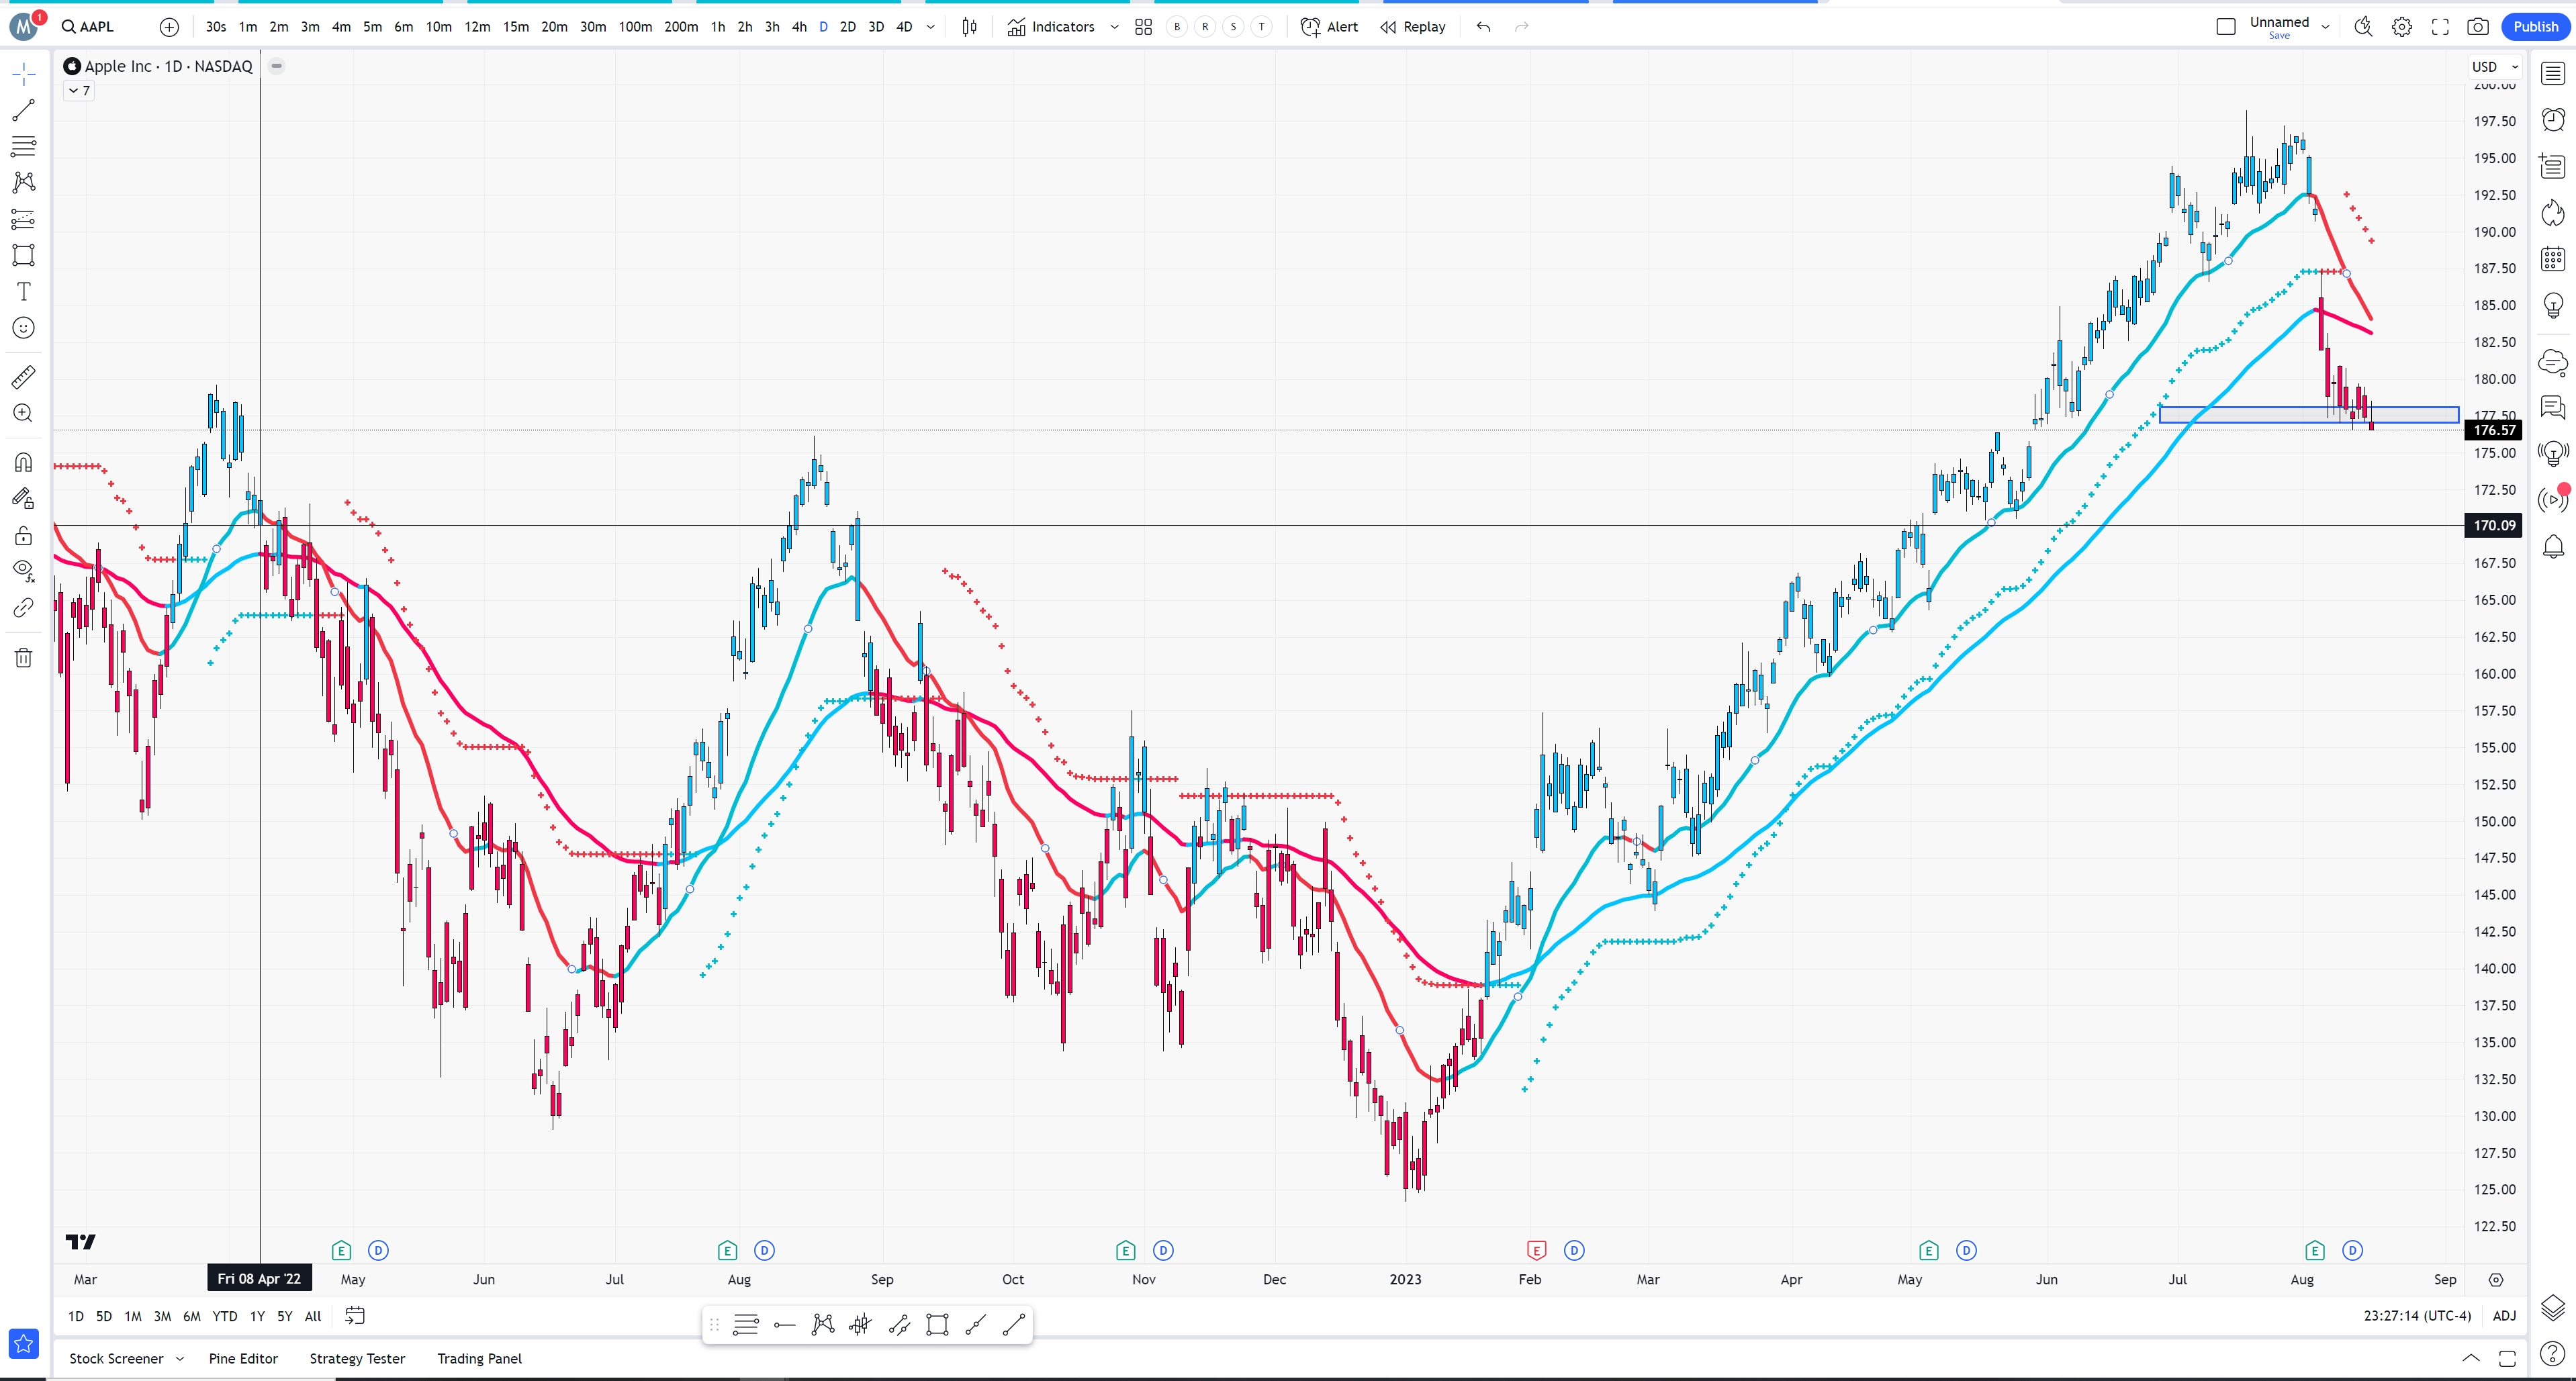Toggle the B circle button in top toolbar
This screenshot has width=2576, height=1381.
pos(1177,27)
